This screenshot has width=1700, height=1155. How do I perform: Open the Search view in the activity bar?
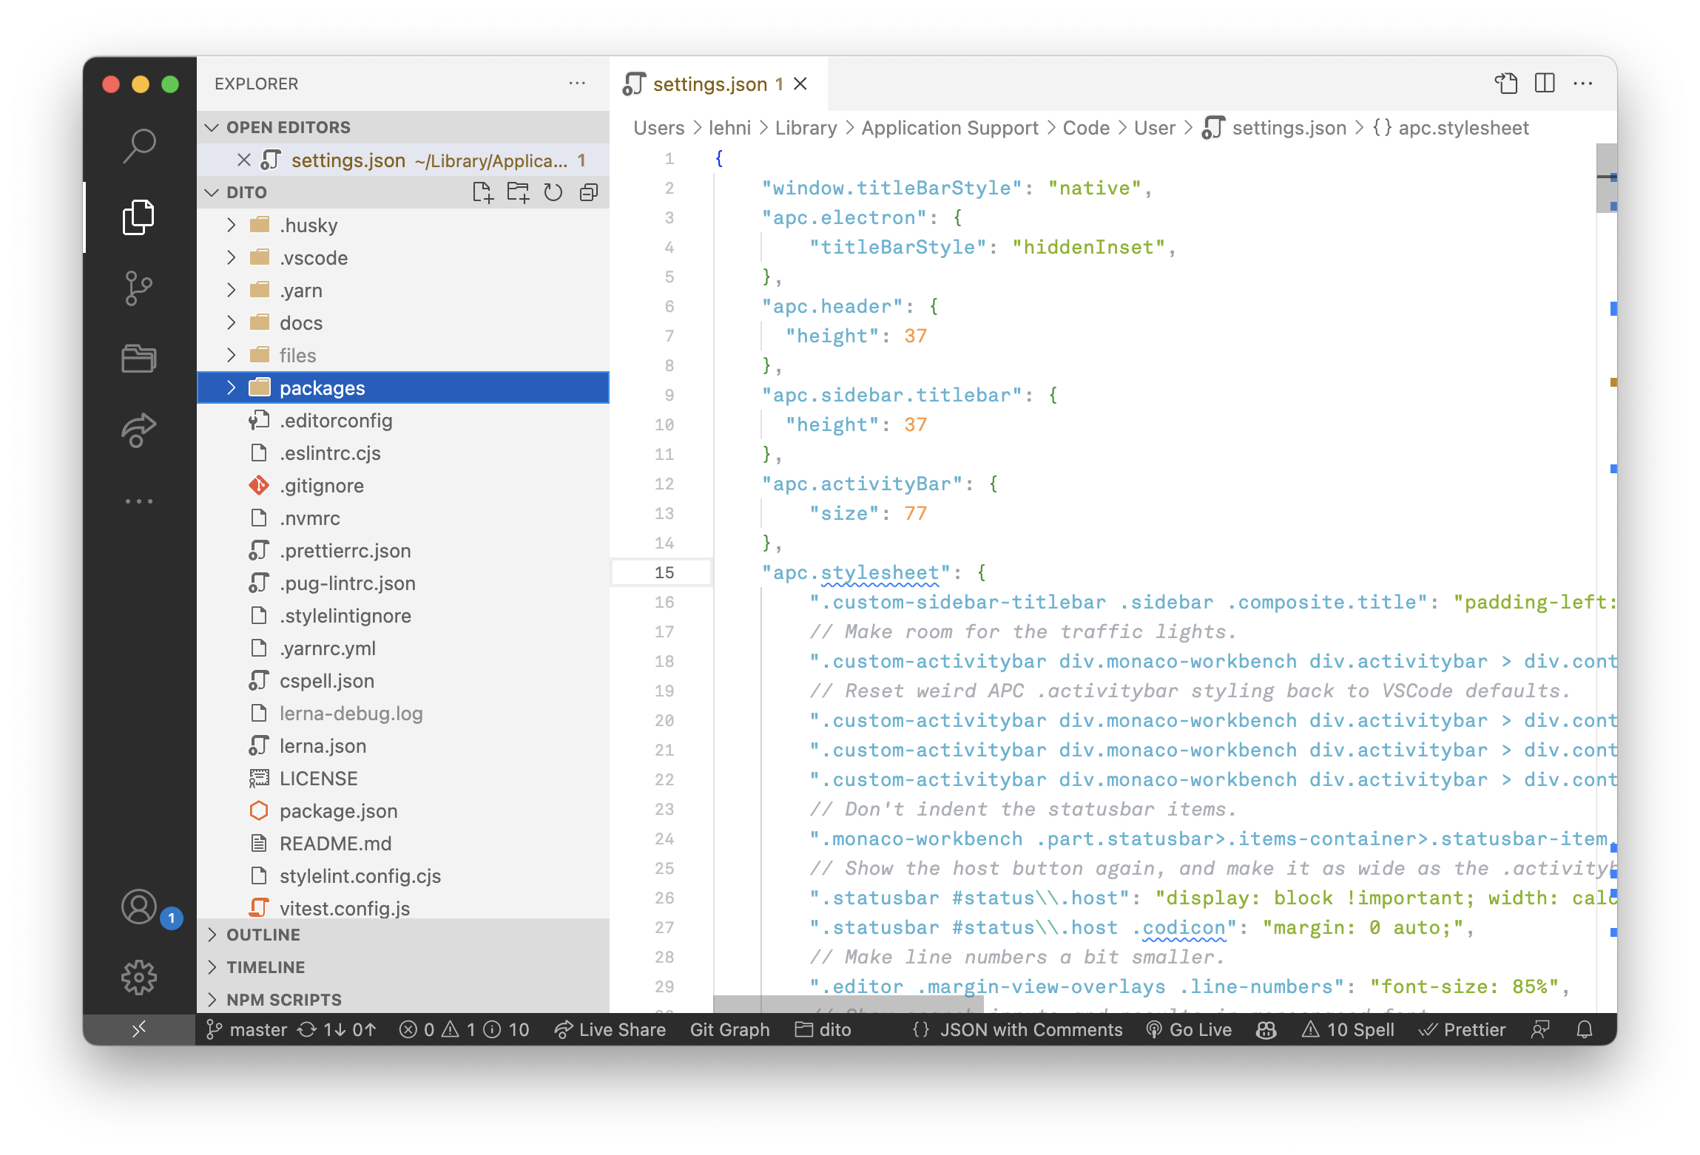tap(140, 145)
